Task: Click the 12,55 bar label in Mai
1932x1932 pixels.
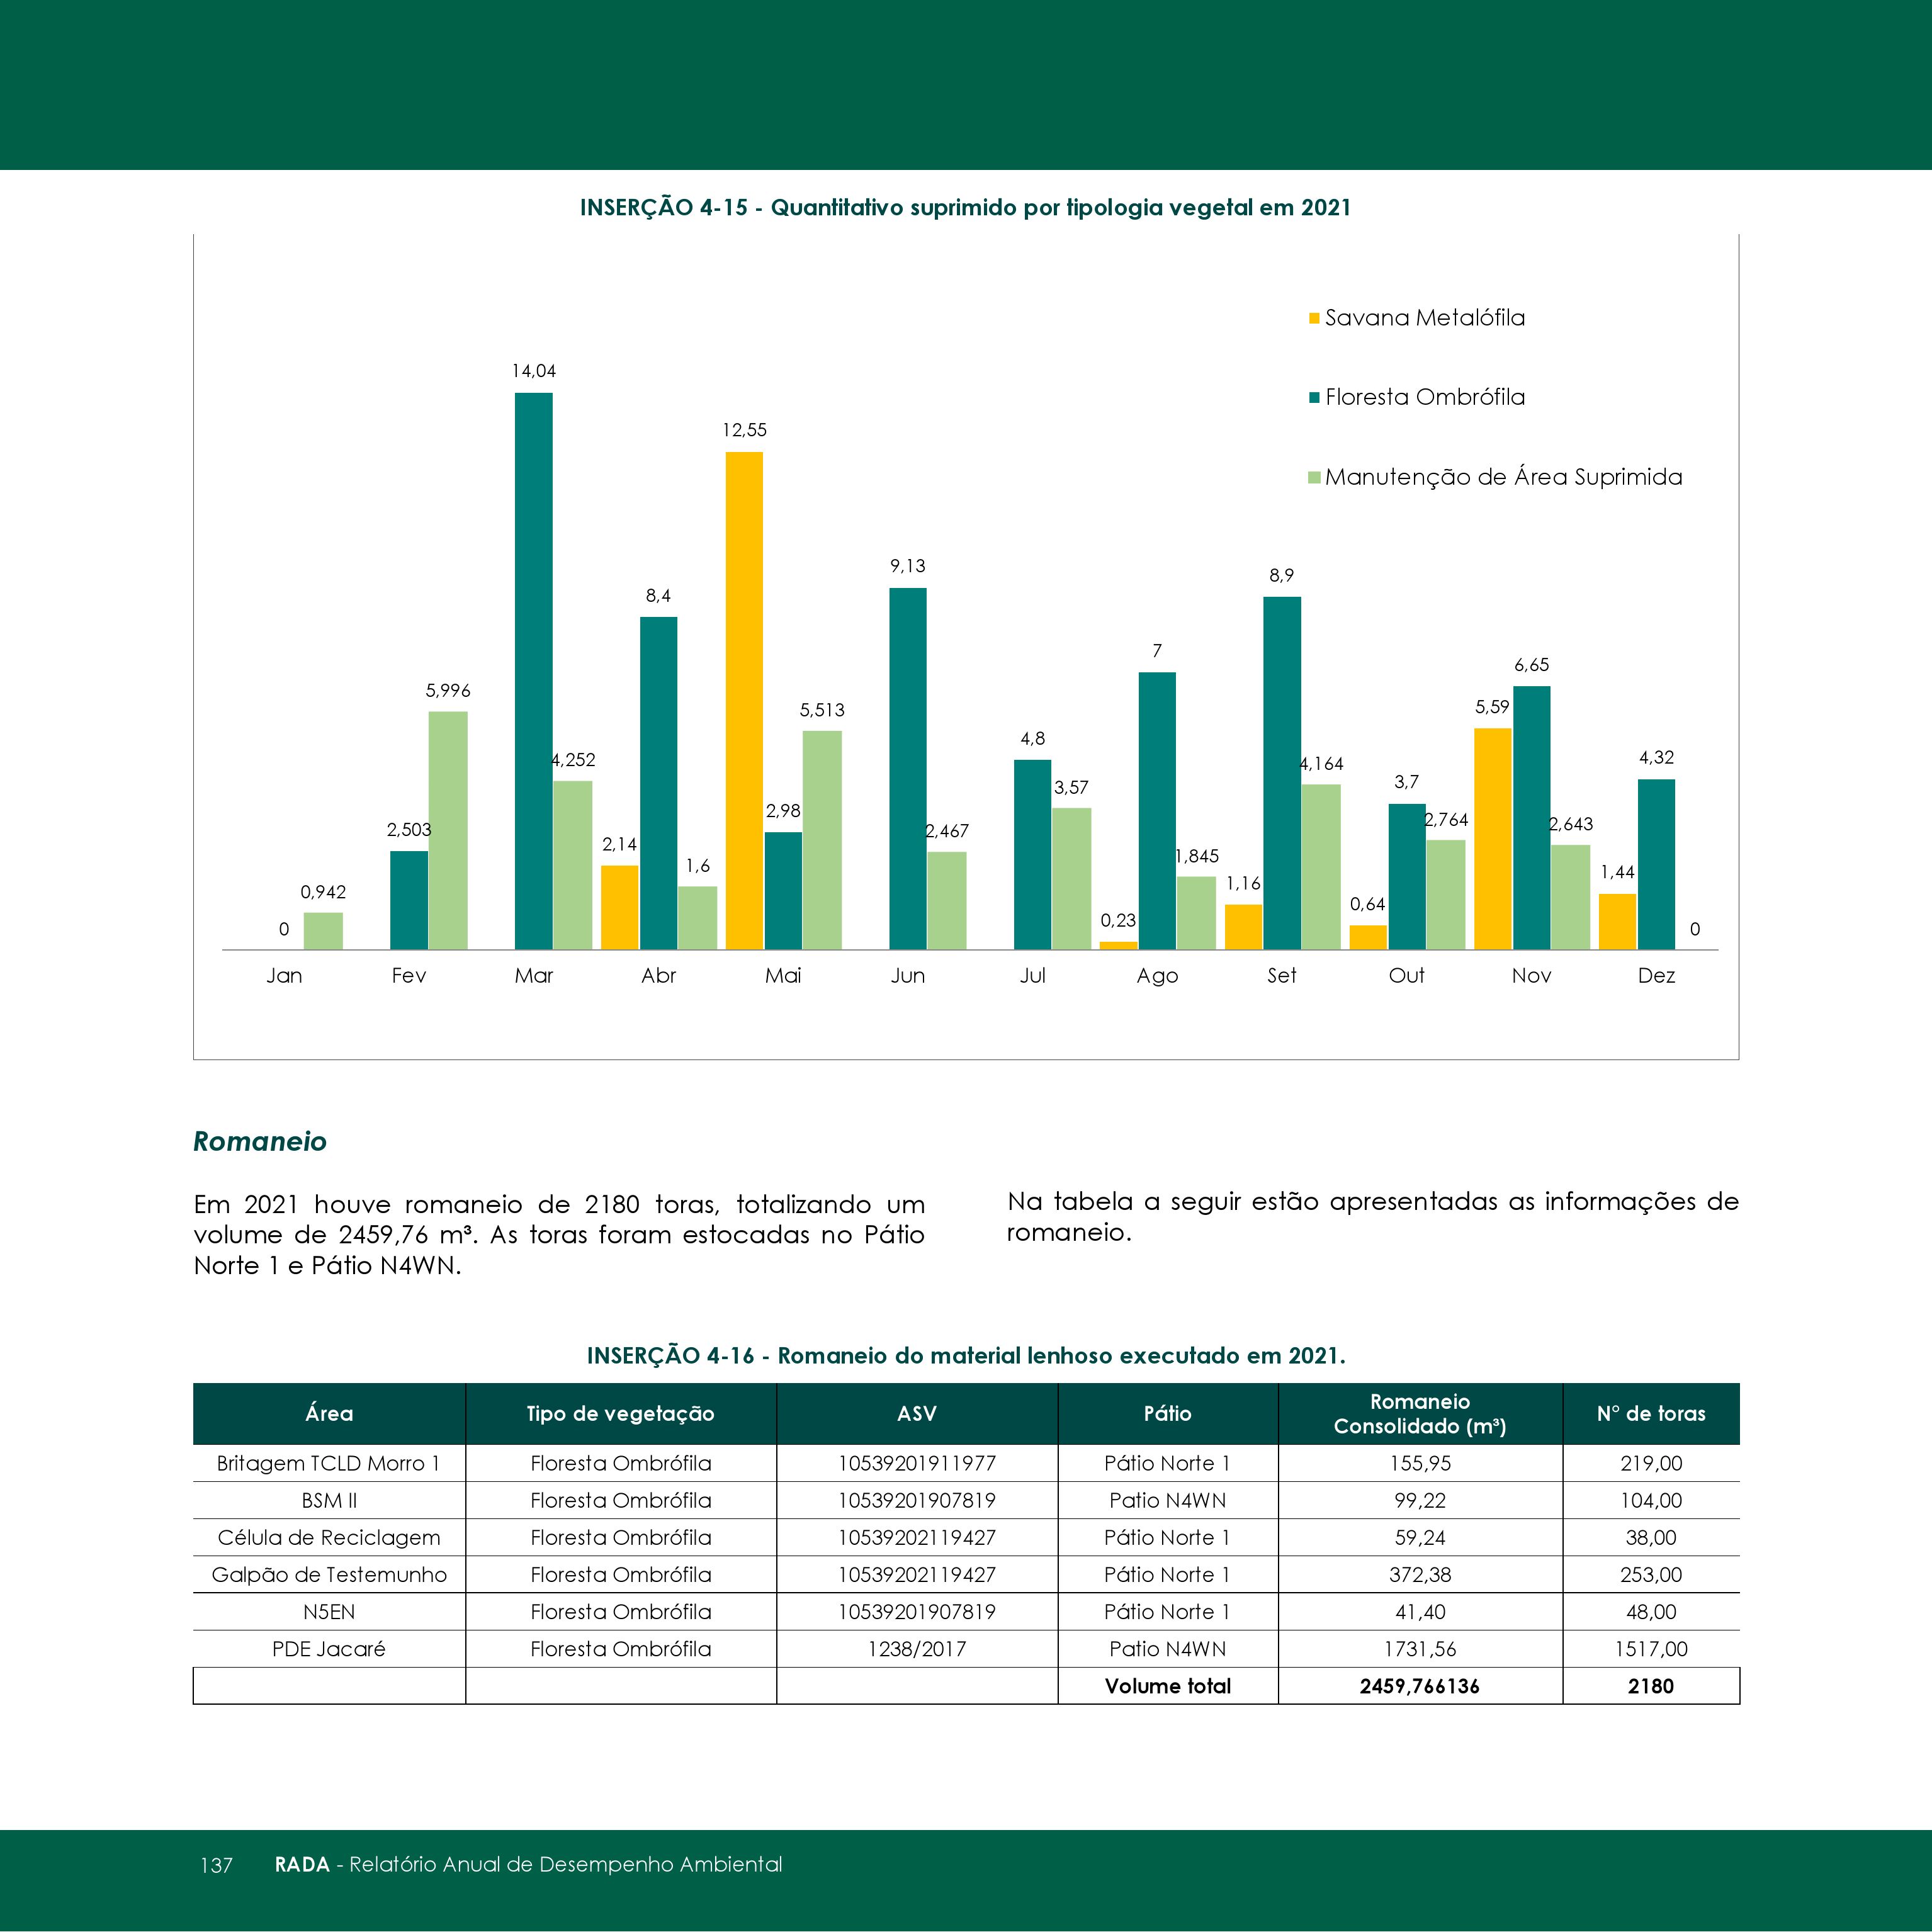Action: point(744,430)
